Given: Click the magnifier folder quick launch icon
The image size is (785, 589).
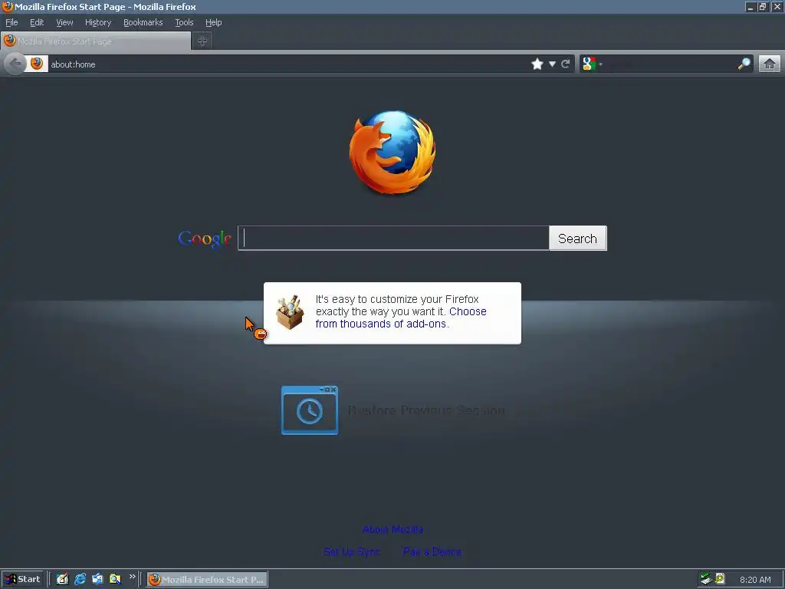Looking at the screenshot, I should click(115, 579).
